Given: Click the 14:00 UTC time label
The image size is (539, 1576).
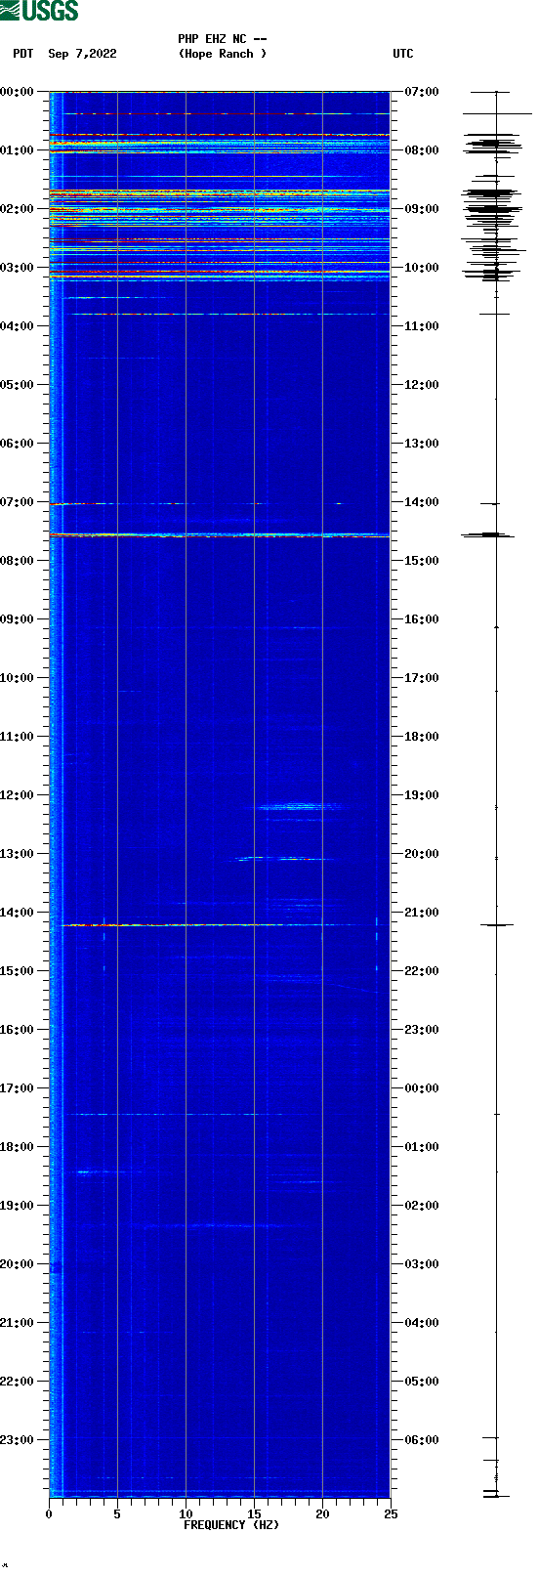Looking at the screenshot, I should pyautogui.click(x=422, y=502).
